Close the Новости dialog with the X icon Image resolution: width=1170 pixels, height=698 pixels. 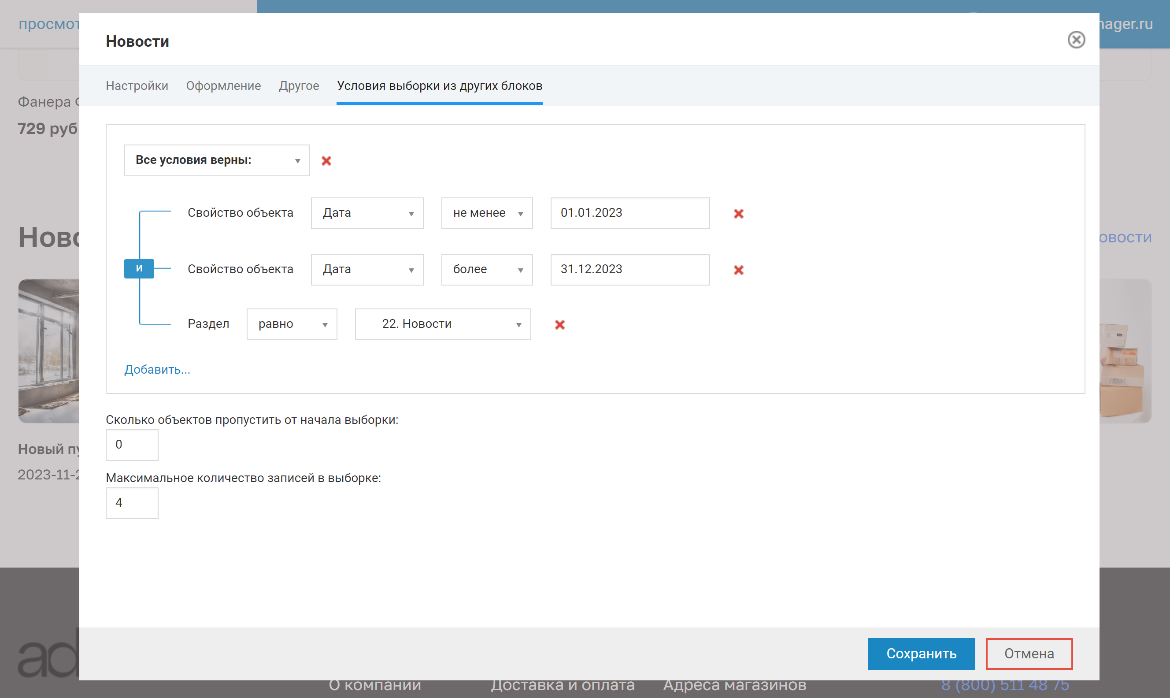pos(1076,40)
